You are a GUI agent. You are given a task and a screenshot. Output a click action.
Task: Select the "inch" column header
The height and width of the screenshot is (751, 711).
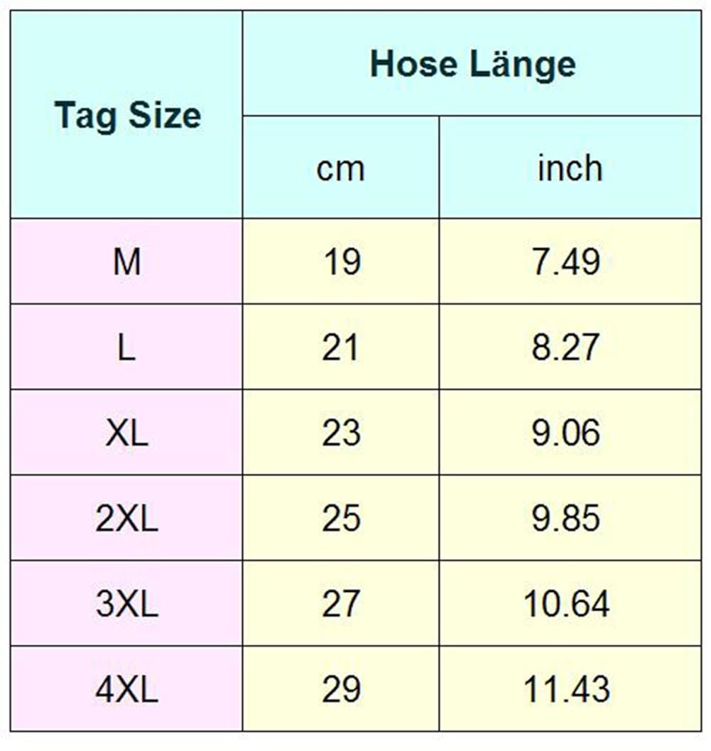coord(569,168)
